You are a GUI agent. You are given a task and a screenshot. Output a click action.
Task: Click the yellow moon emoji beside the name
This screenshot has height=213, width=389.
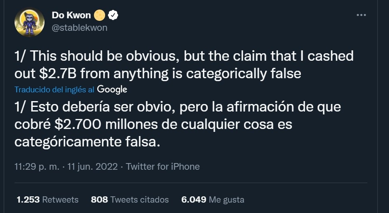pyautogui.click(x=99, y=15)
